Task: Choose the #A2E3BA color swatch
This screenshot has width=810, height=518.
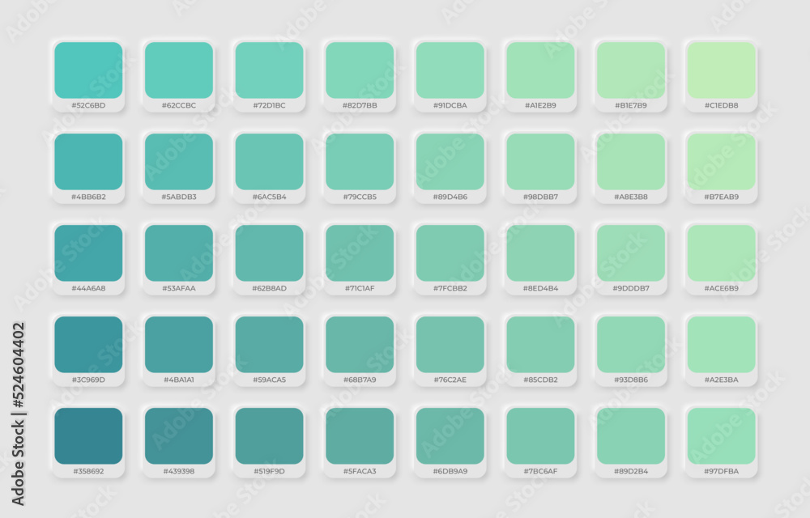Action: (721, 344)
